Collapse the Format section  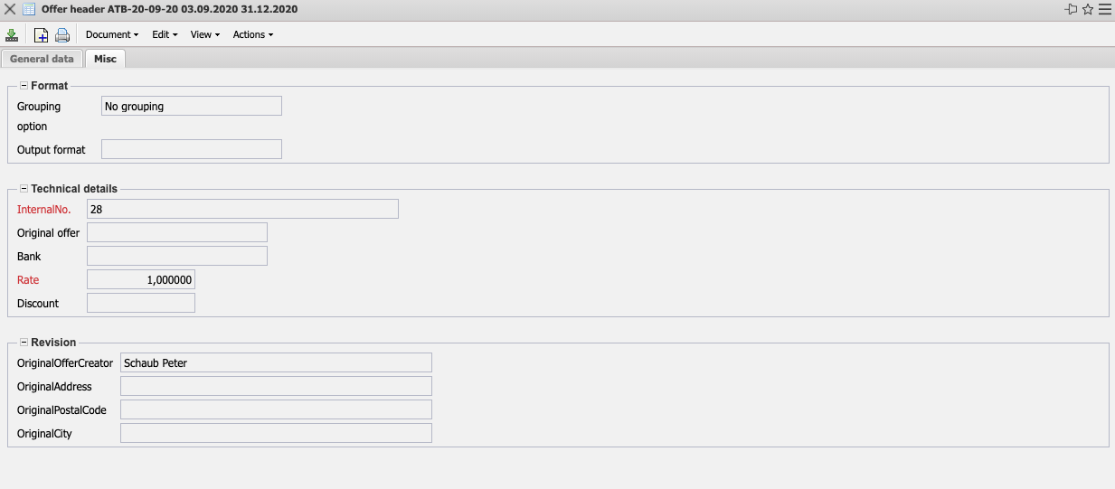point(24,86)
